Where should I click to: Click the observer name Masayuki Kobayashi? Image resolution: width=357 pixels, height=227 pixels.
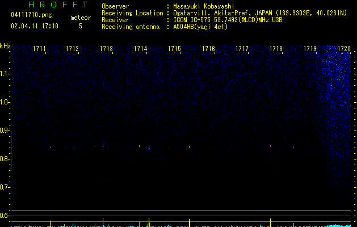click(x=204, y=6)
